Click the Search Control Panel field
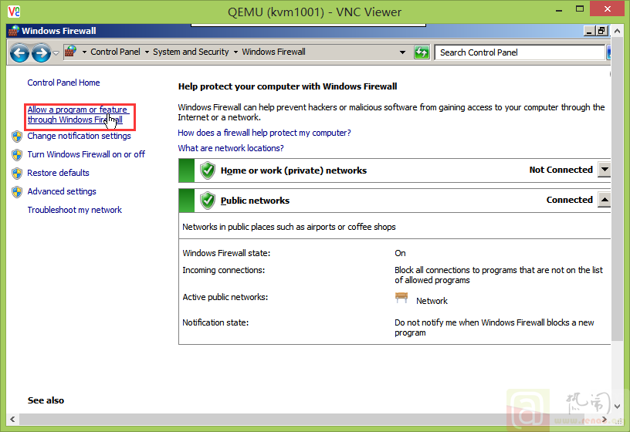This screenshot has width=630, height=432. click(x=520, y=52)
